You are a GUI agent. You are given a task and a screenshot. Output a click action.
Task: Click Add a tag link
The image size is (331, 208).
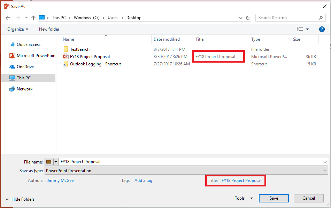(143, 180)
